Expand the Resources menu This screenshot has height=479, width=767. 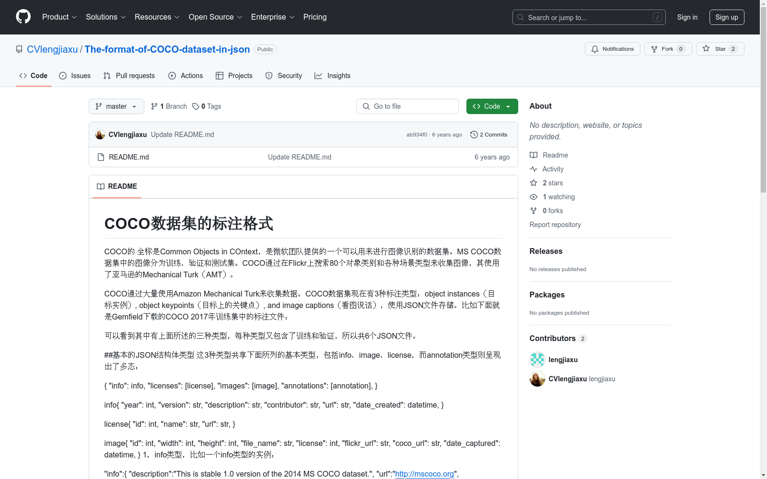click(x=157, y=17)
